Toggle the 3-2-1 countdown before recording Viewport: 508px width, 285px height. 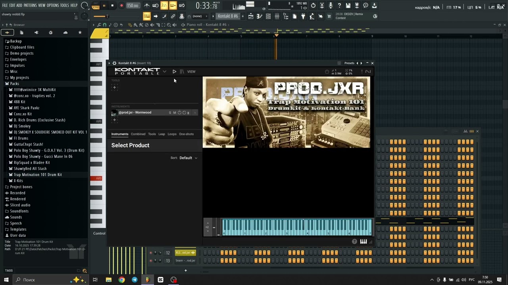point(164,6)
